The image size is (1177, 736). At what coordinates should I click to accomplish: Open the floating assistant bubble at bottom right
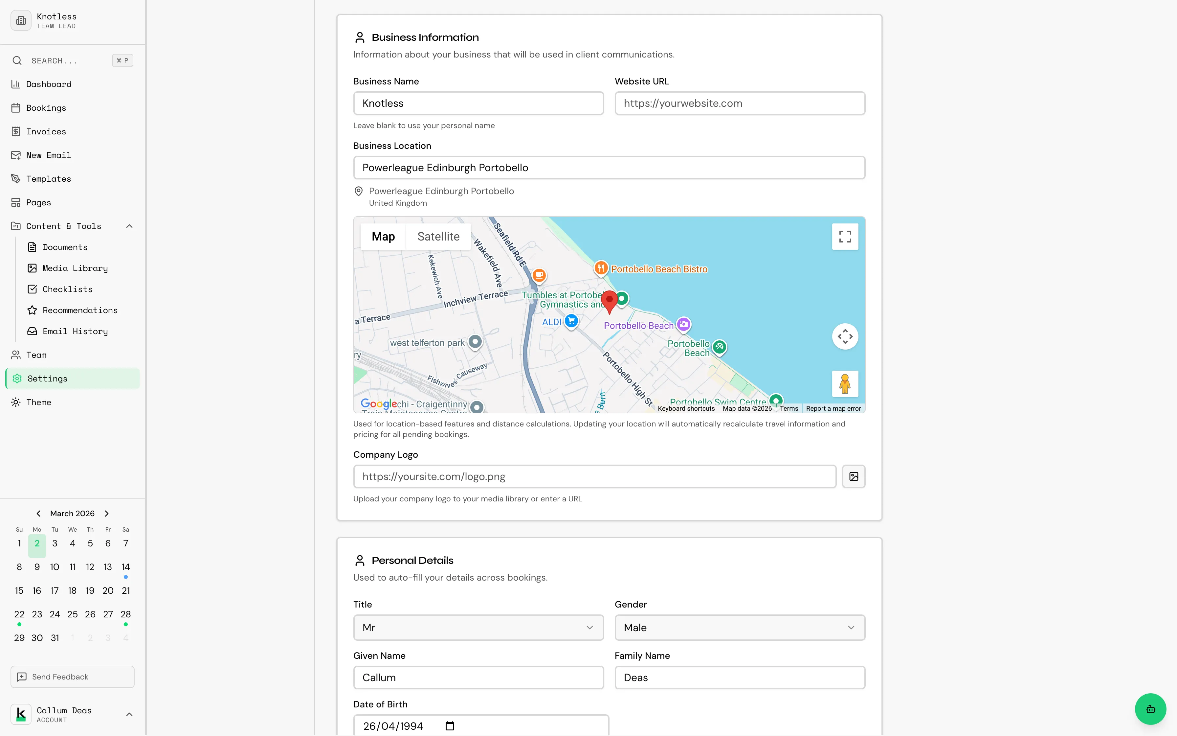point(1150,709)
